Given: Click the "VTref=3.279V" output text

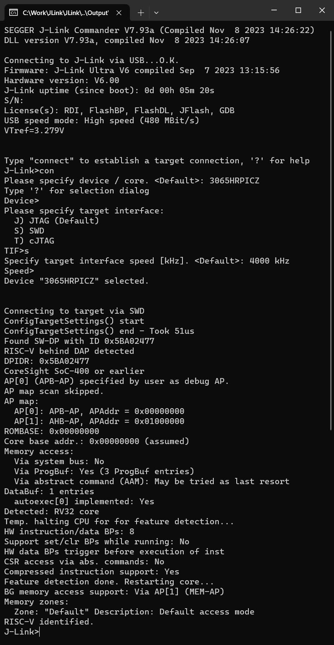Looking at the screenshot, I should pyautogui.click(x=34, y=130).
